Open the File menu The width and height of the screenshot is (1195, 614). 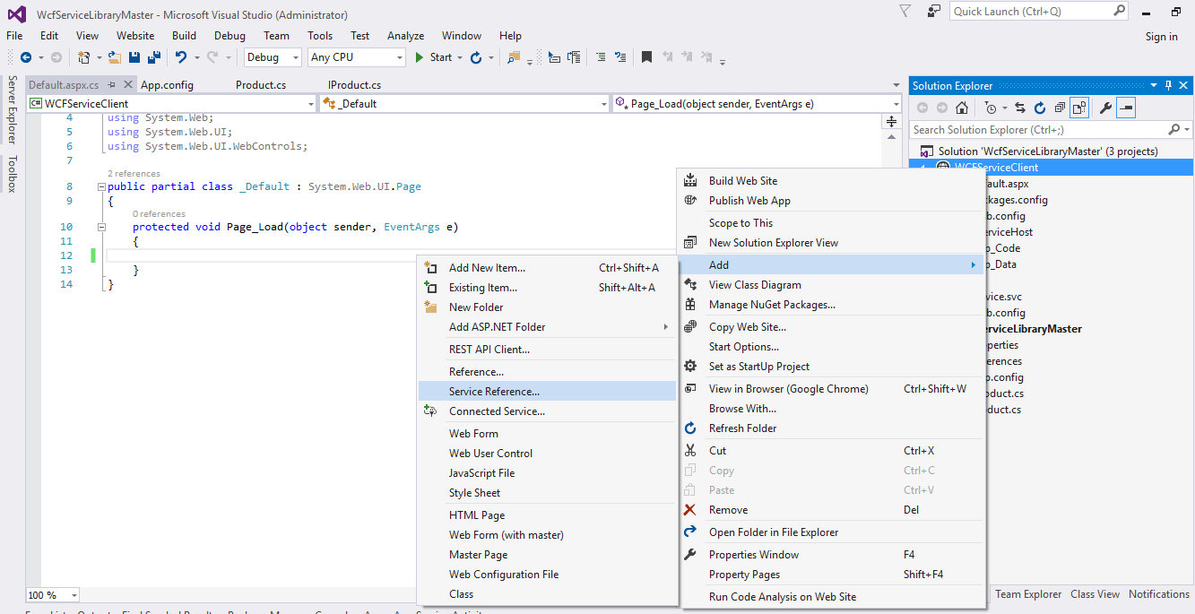coord(14,36)
